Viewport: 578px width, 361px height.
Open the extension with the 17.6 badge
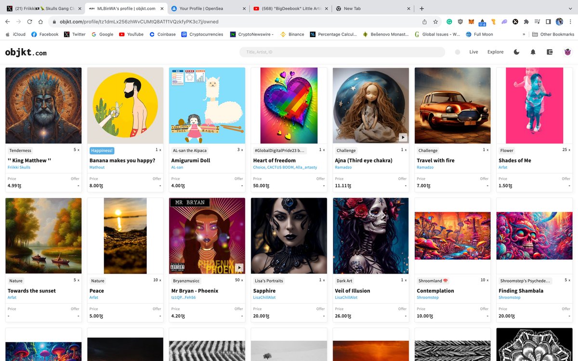pos(482,22)
